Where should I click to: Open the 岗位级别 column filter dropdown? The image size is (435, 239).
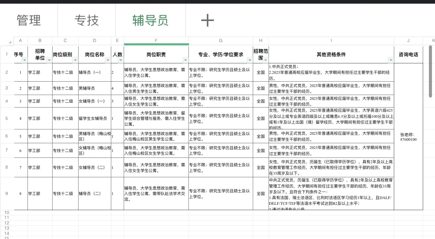[x=75, y=60]
